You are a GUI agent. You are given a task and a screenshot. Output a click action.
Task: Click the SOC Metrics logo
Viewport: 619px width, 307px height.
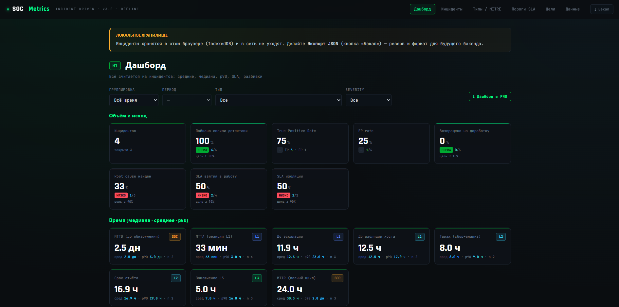pyautogui.click(x=31, y=9)
